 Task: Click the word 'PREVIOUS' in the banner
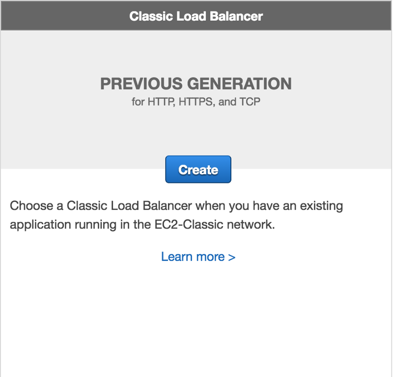tap(141, 84)
